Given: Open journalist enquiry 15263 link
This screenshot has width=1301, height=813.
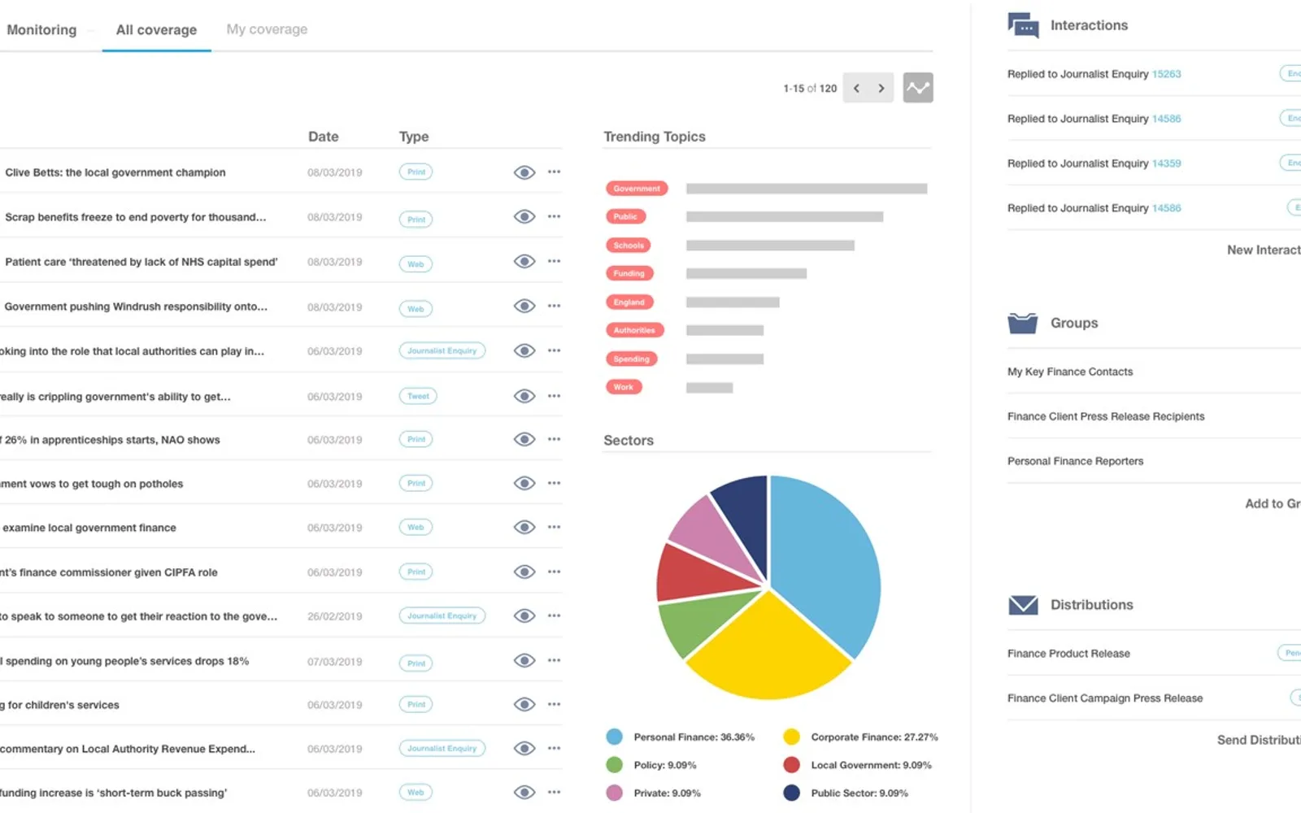Looking at the screenshot, I should 1166,74.
